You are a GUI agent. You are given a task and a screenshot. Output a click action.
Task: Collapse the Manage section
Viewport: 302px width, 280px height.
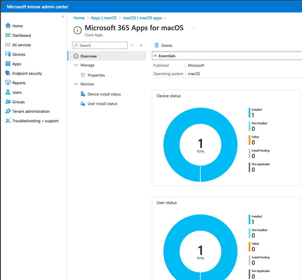point(76,65)
